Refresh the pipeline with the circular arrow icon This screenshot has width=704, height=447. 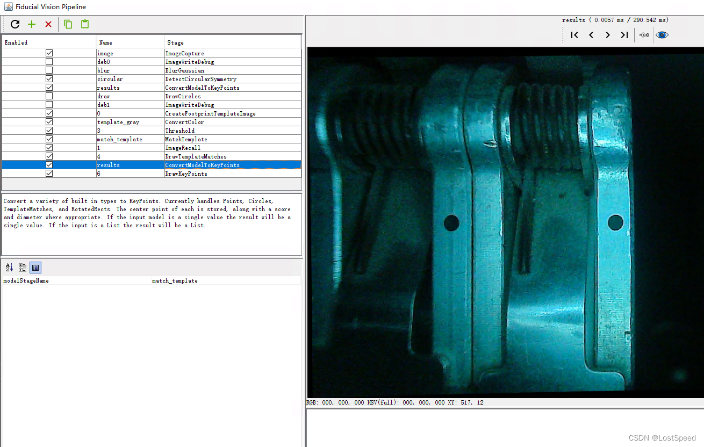(15, 24)
